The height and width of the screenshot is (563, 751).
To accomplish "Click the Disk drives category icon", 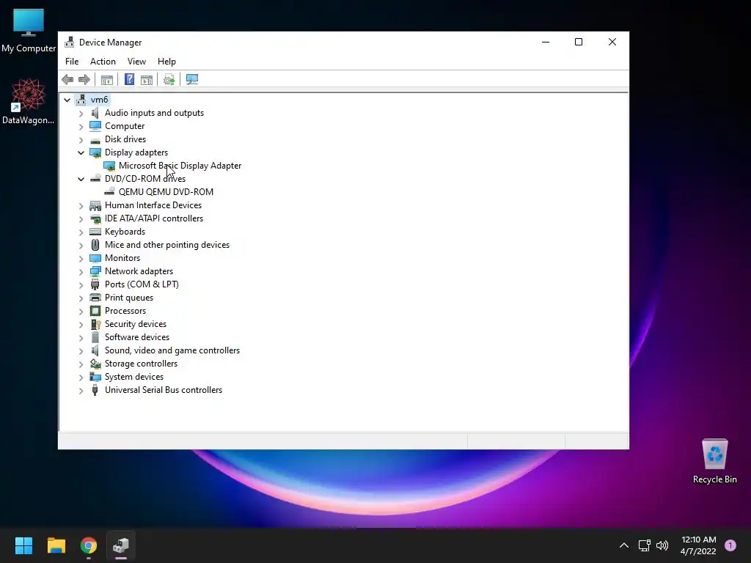I will [95, 140].
